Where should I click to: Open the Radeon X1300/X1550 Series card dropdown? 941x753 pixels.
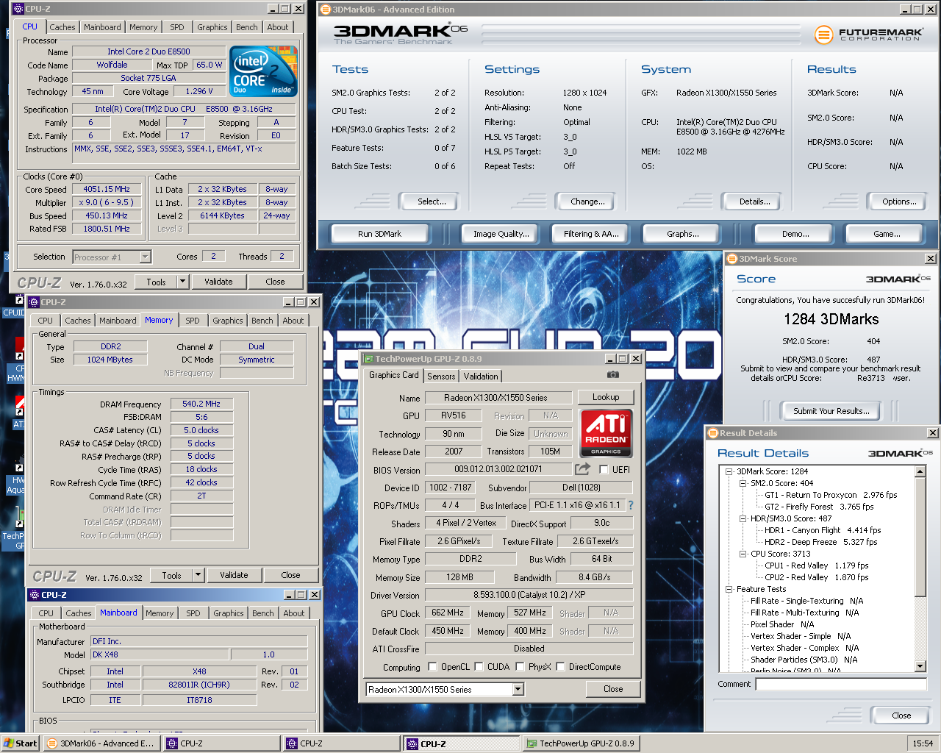(x=518, y=689)
